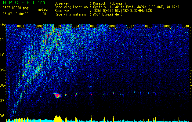
Task: Click the ICOM IC-575 receiver text
Action: click(123, 11)
